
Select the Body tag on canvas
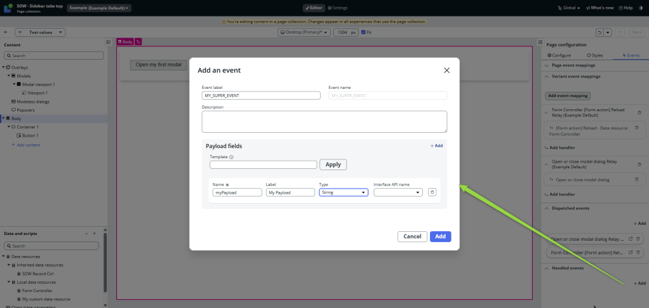pos(125,42)
